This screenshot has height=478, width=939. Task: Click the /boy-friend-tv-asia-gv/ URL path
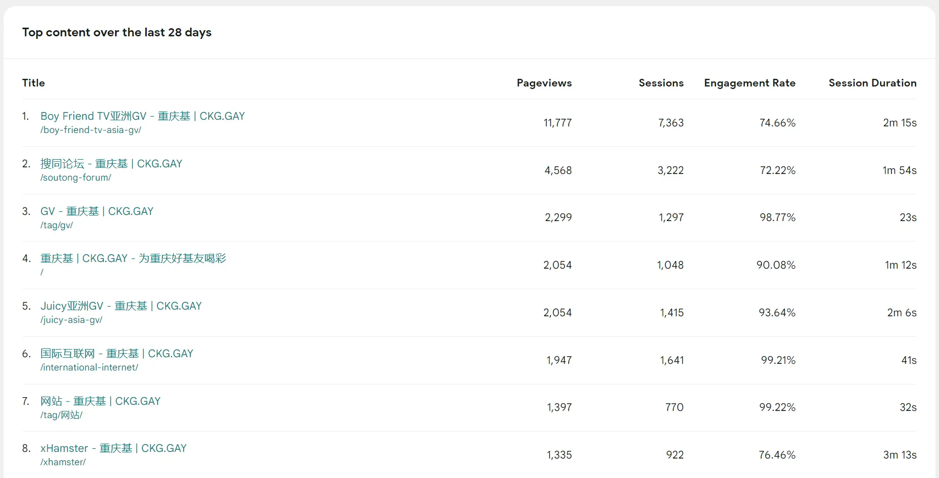tap(91, 130)
